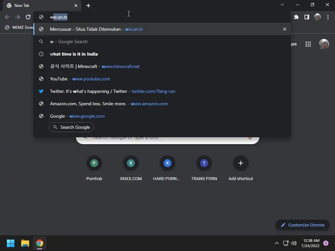Image resolution: width=335 pixels, height=251 pixels.
Task: Toggle the side panel icon
Action: click(307, 17)
